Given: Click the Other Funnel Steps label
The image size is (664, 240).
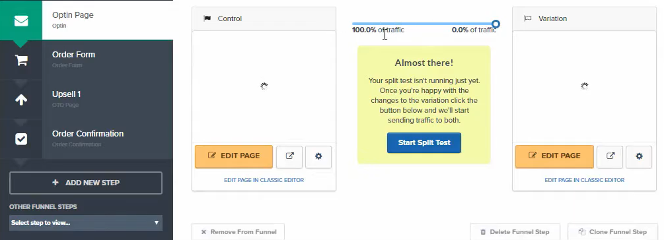Looking at the screenshot, I should [x=43, y=207].
